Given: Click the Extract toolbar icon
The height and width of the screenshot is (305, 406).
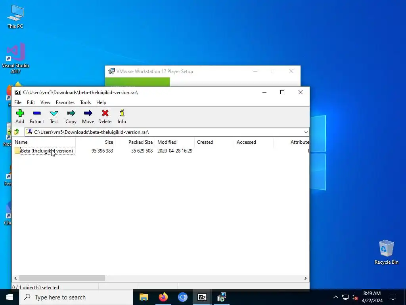Looking at the screenshot, I should tap(37, 116).
